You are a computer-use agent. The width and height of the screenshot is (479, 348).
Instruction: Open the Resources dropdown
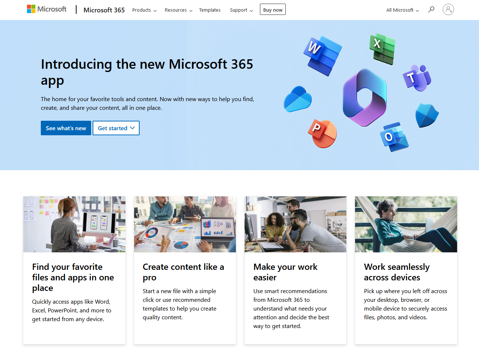point(178,10)
